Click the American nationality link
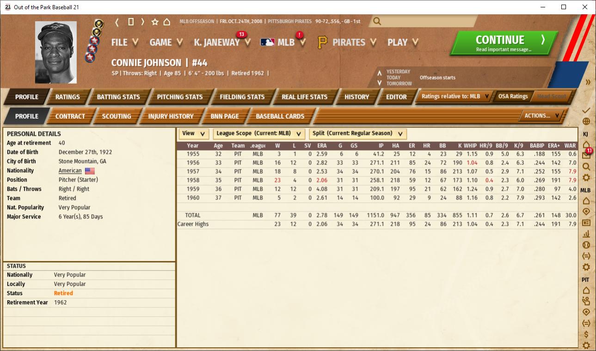Viewport: 596px width, 351px height. (70, 170)
